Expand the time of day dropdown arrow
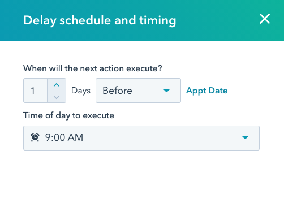 (245, 137)
